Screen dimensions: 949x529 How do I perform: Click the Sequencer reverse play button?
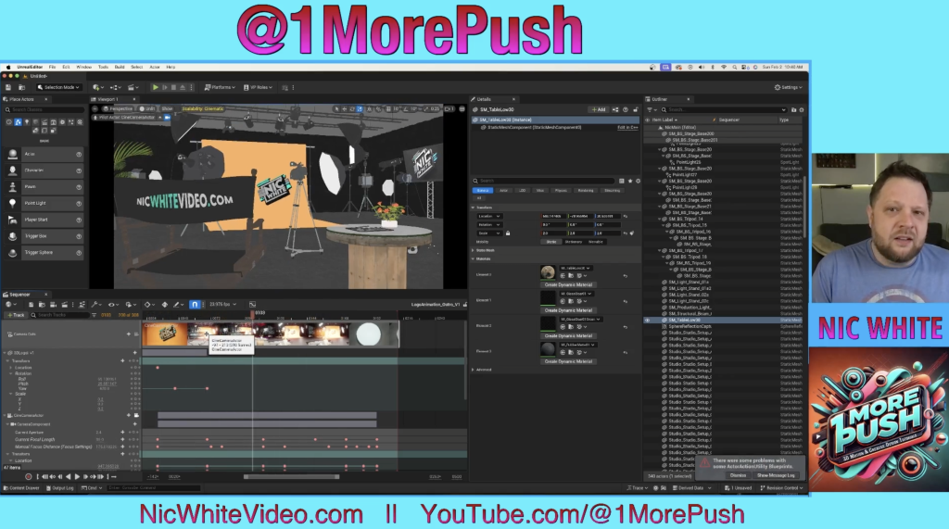tap(68, 477)
